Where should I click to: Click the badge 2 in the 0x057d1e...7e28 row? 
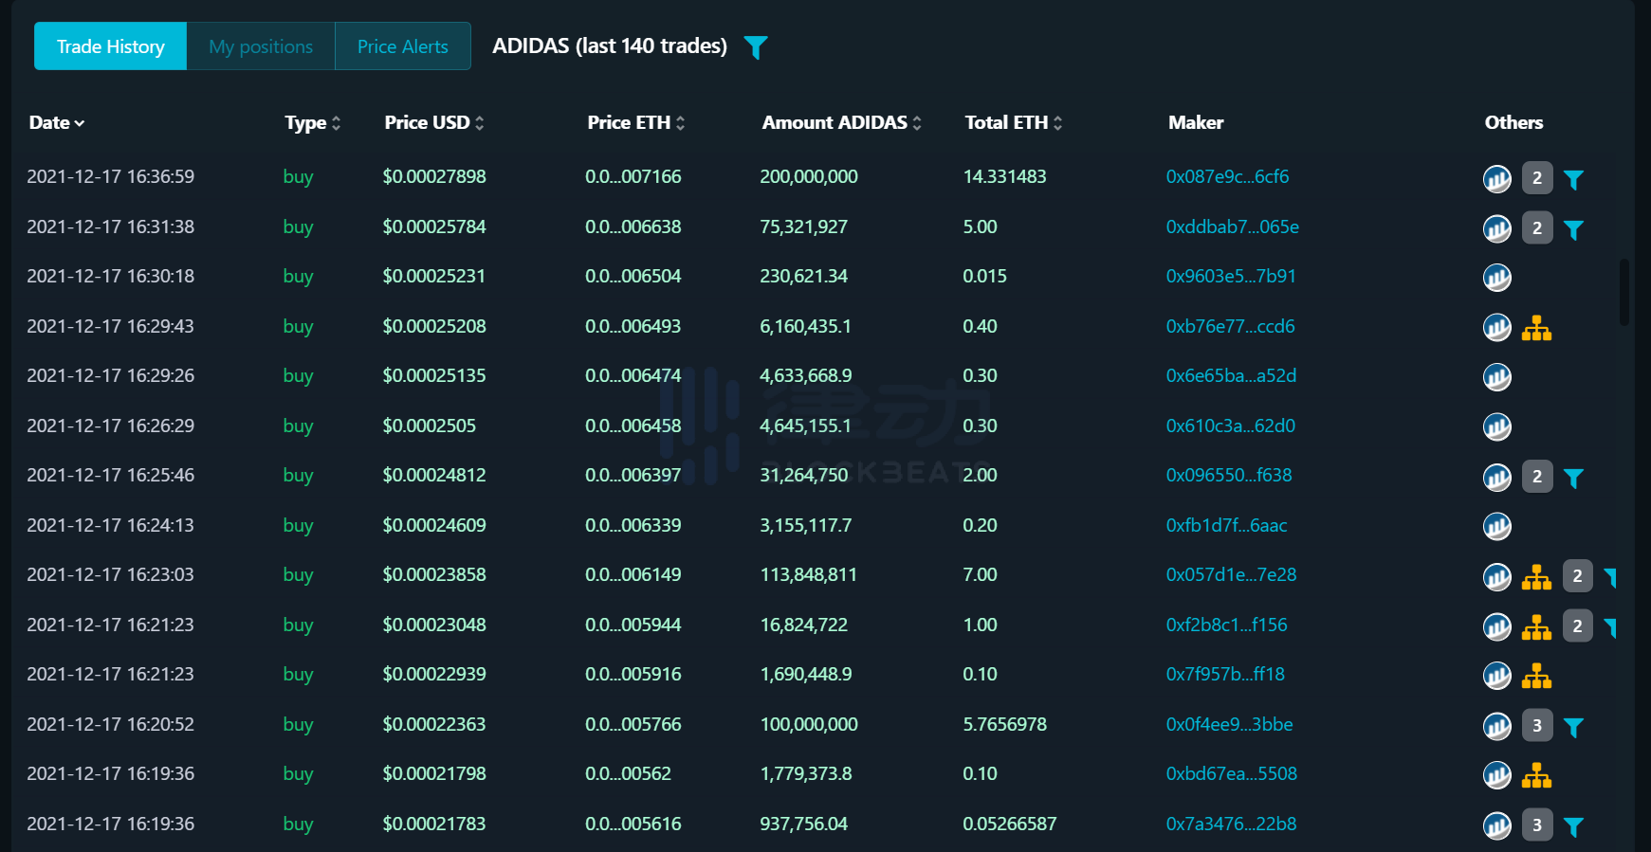point(1577,576)
